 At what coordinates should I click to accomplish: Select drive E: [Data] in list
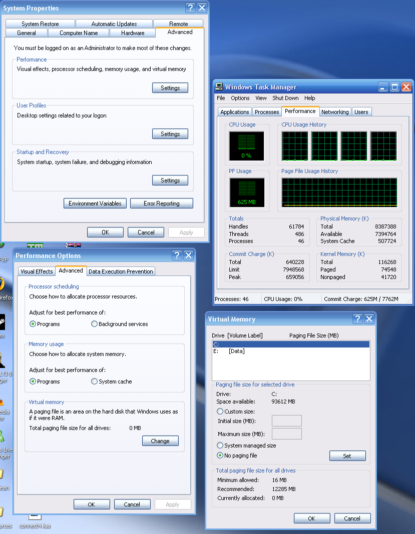pos(291,351)
